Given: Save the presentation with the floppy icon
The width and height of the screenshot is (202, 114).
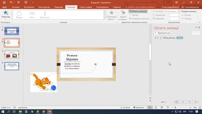Looking at the screenshot, I should 4,3.
